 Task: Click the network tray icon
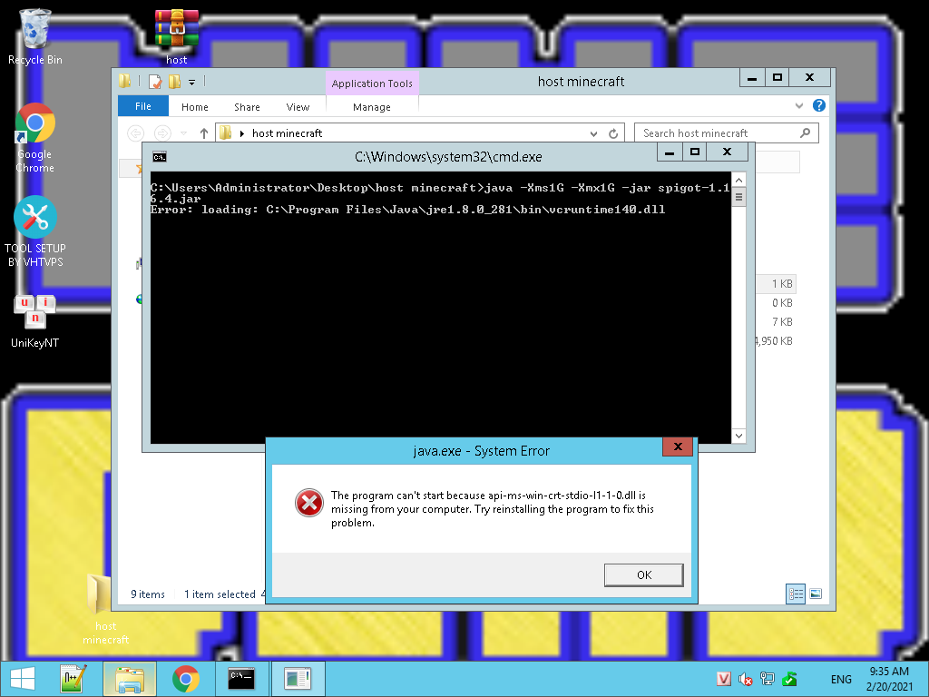[768, 679]
